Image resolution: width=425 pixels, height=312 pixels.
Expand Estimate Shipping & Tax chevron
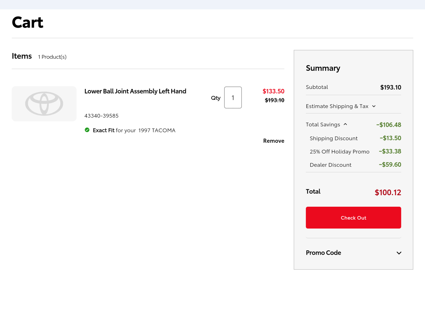coord(374,106)
